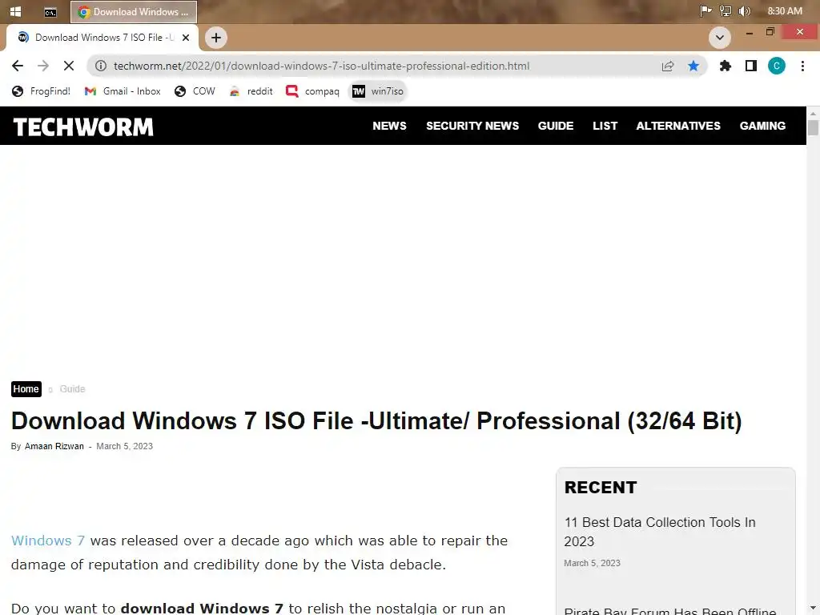This screenshot has height=615, width=820.
Task: Close the Download Windows 7 ISO tab
Action: pos(186,38)
